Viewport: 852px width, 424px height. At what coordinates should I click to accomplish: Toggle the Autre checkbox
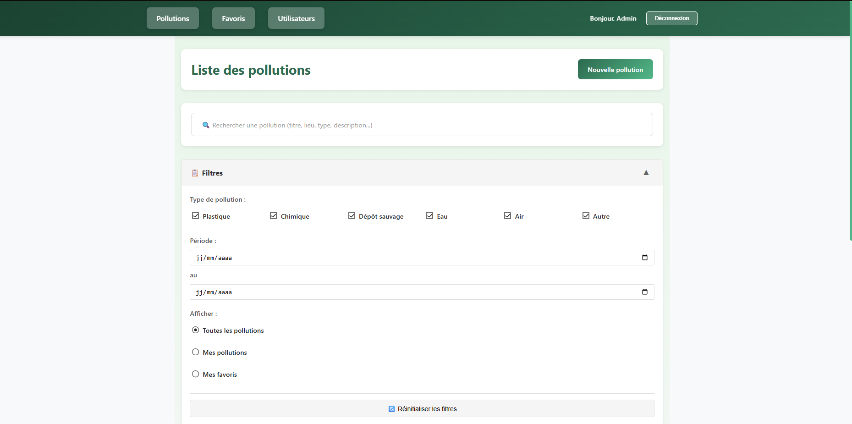point(586,216)
